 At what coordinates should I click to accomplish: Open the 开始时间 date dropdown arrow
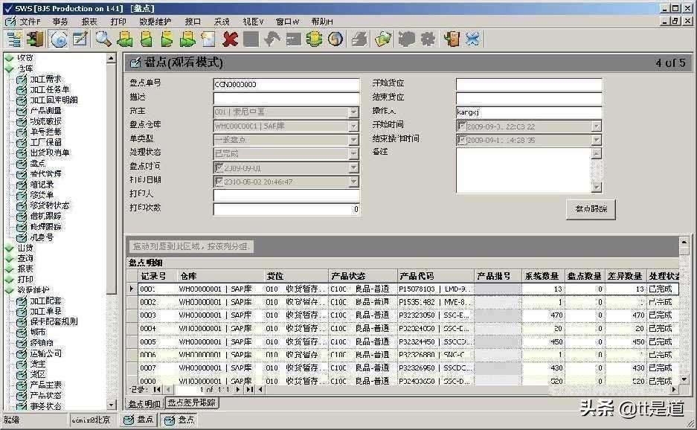click(x=597, y=126)
